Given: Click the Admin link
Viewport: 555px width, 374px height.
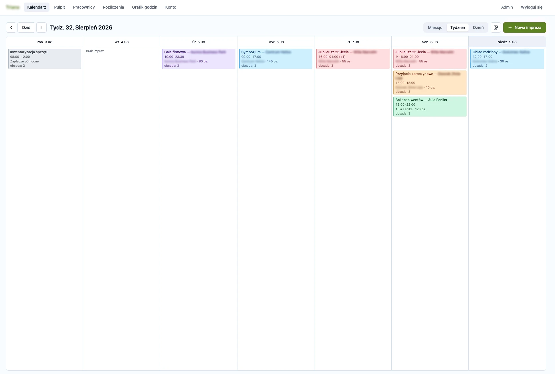Looking at the screenshot, I should coord(507,7).
